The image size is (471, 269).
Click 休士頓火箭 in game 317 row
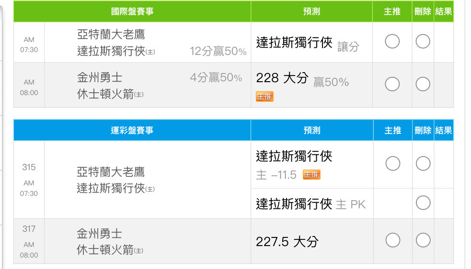105,250
